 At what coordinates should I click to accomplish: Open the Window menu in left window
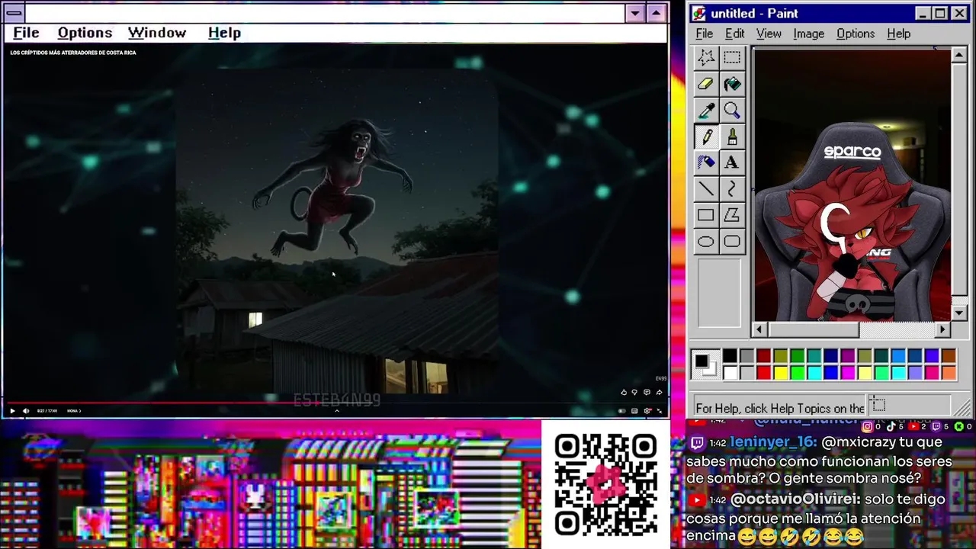pyautogui.click(x=157, y=33)
